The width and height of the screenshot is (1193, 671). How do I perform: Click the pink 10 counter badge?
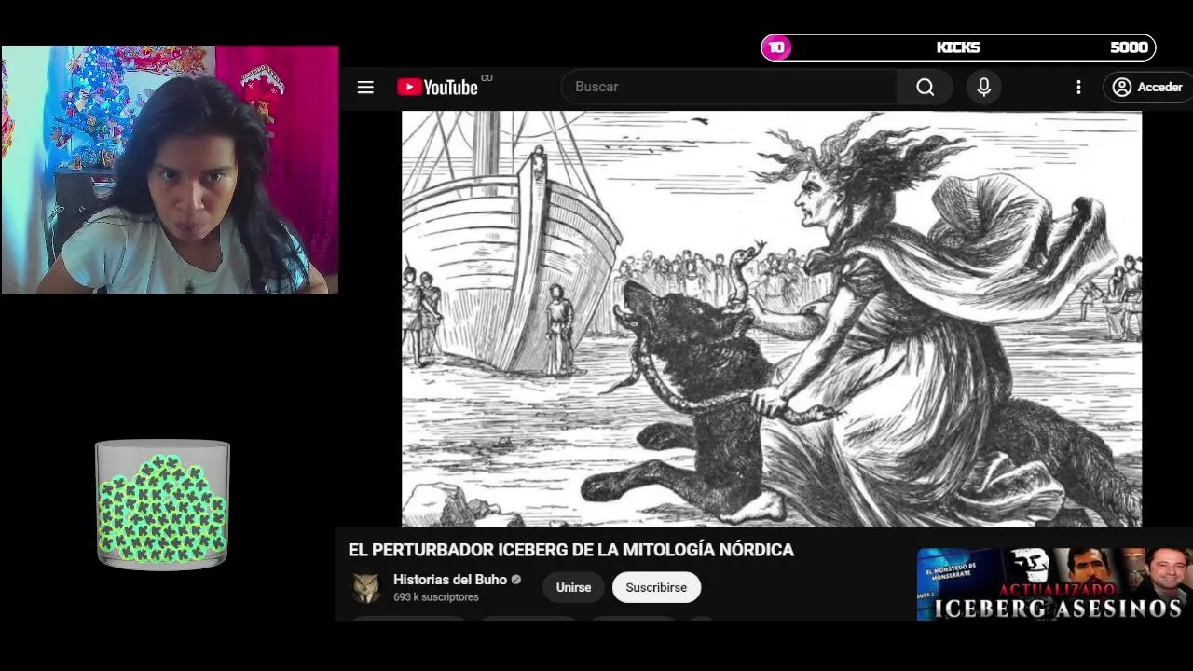(776, 48)
